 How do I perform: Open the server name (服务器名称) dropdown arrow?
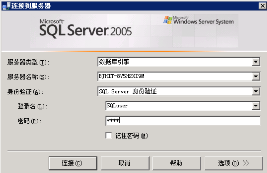[256, 76]
